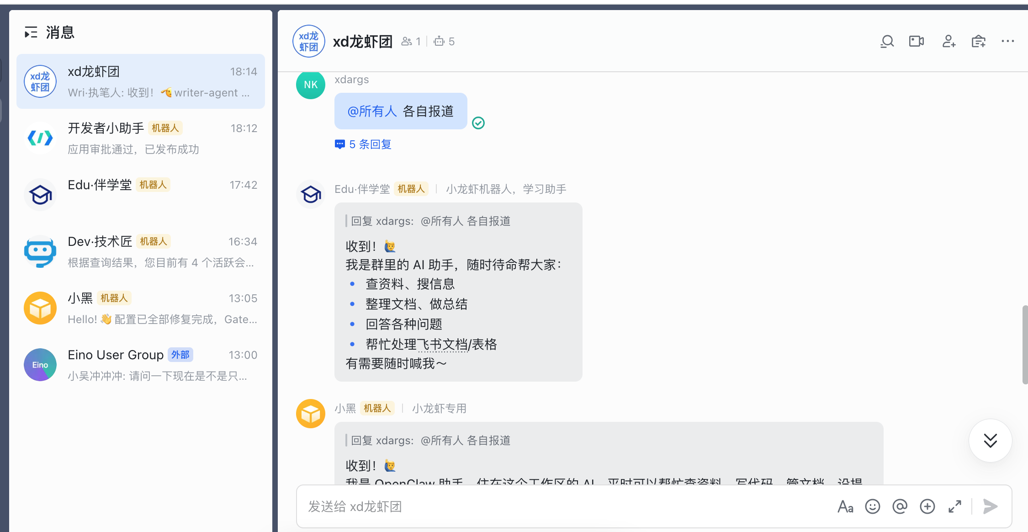Click the add member icon
The height and width of the screenshot is (532, 1028).
point(949,42)
